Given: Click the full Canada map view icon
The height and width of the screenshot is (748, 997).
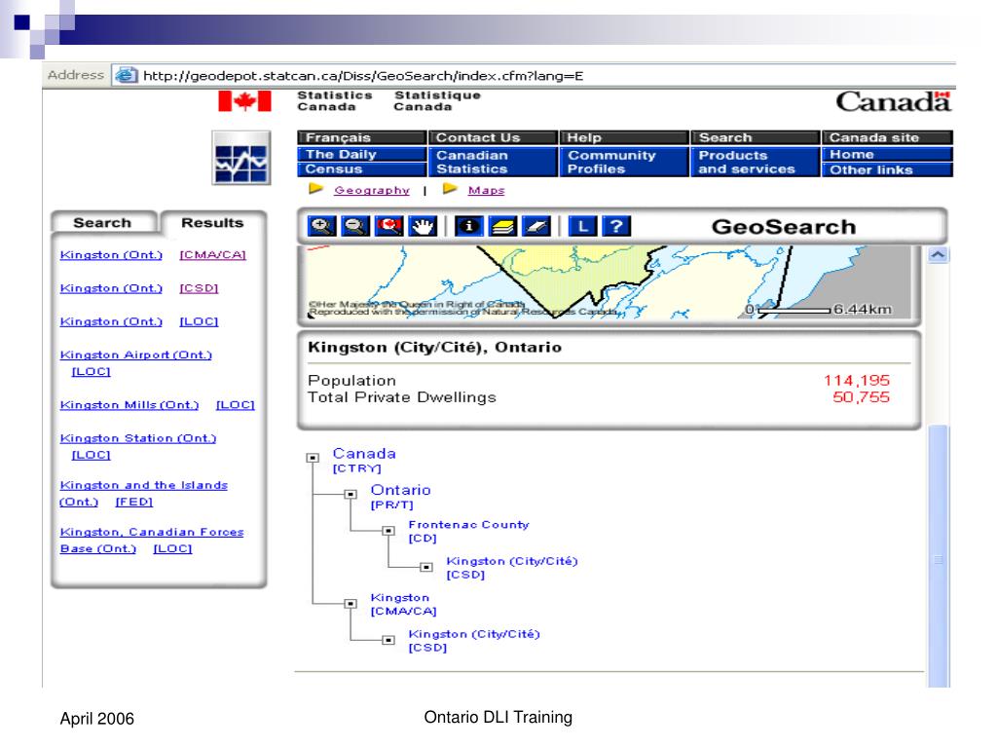Looking at the screenshot, I should coord(389,226).
